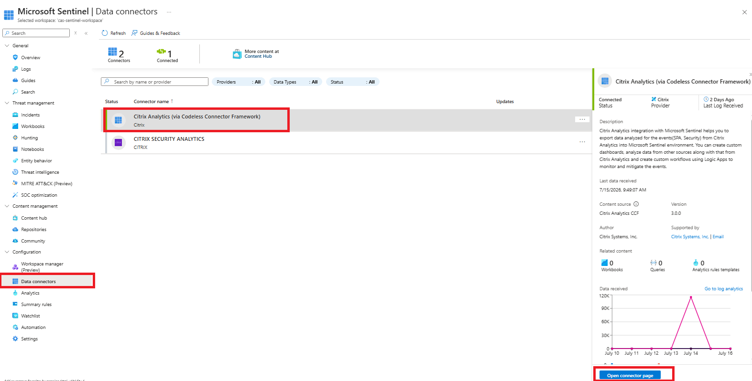Open Entity behavior

click(36, 161)
